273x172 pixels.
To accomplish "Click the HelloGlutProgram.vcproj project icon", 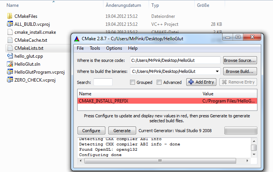I will tap(10, 72).
